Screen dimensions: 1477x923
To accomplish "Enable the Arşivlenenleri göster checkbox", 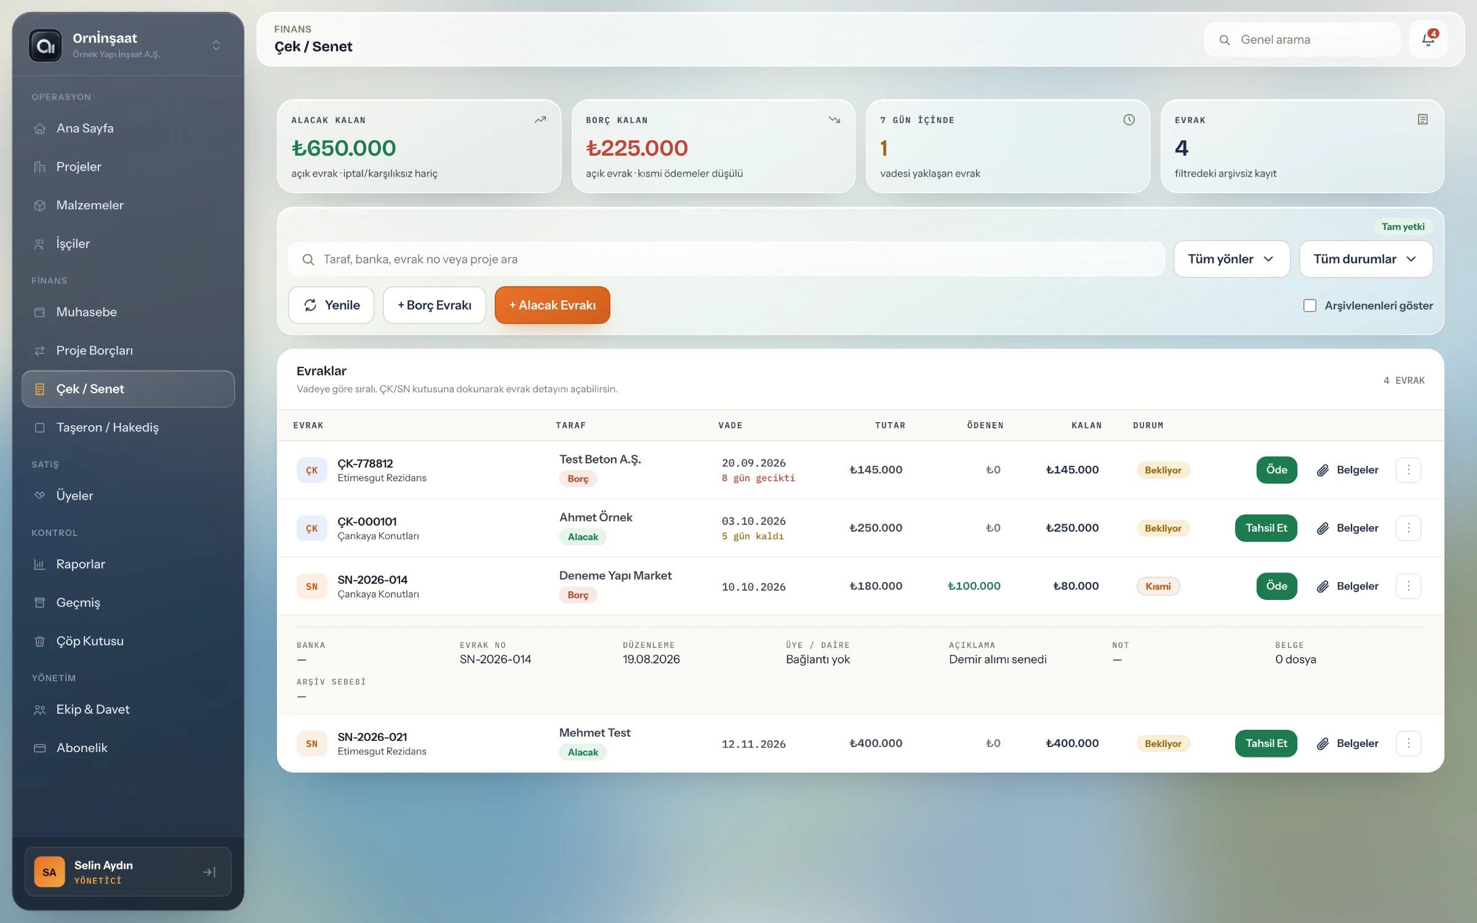I will (x=1310, y=306).
